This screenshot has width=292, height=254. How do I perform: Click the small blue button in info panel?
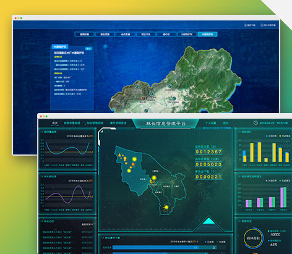pos(88,49)
